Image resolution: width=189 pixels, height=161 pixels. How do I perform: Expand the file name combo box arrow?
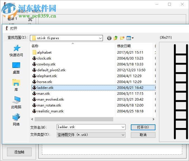tap(123, 127)
